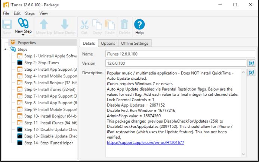Click the PDQ Deploy title bar app icon
The height and width of the screenshot is (162, 259).
click(x=6, y=5)
